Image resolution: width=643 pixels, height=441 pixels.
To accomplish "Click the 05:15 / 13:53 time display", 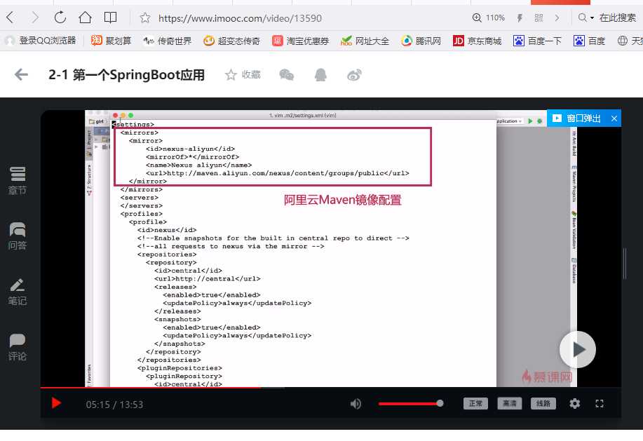I will pyautogui.click(x=114, y=405).
